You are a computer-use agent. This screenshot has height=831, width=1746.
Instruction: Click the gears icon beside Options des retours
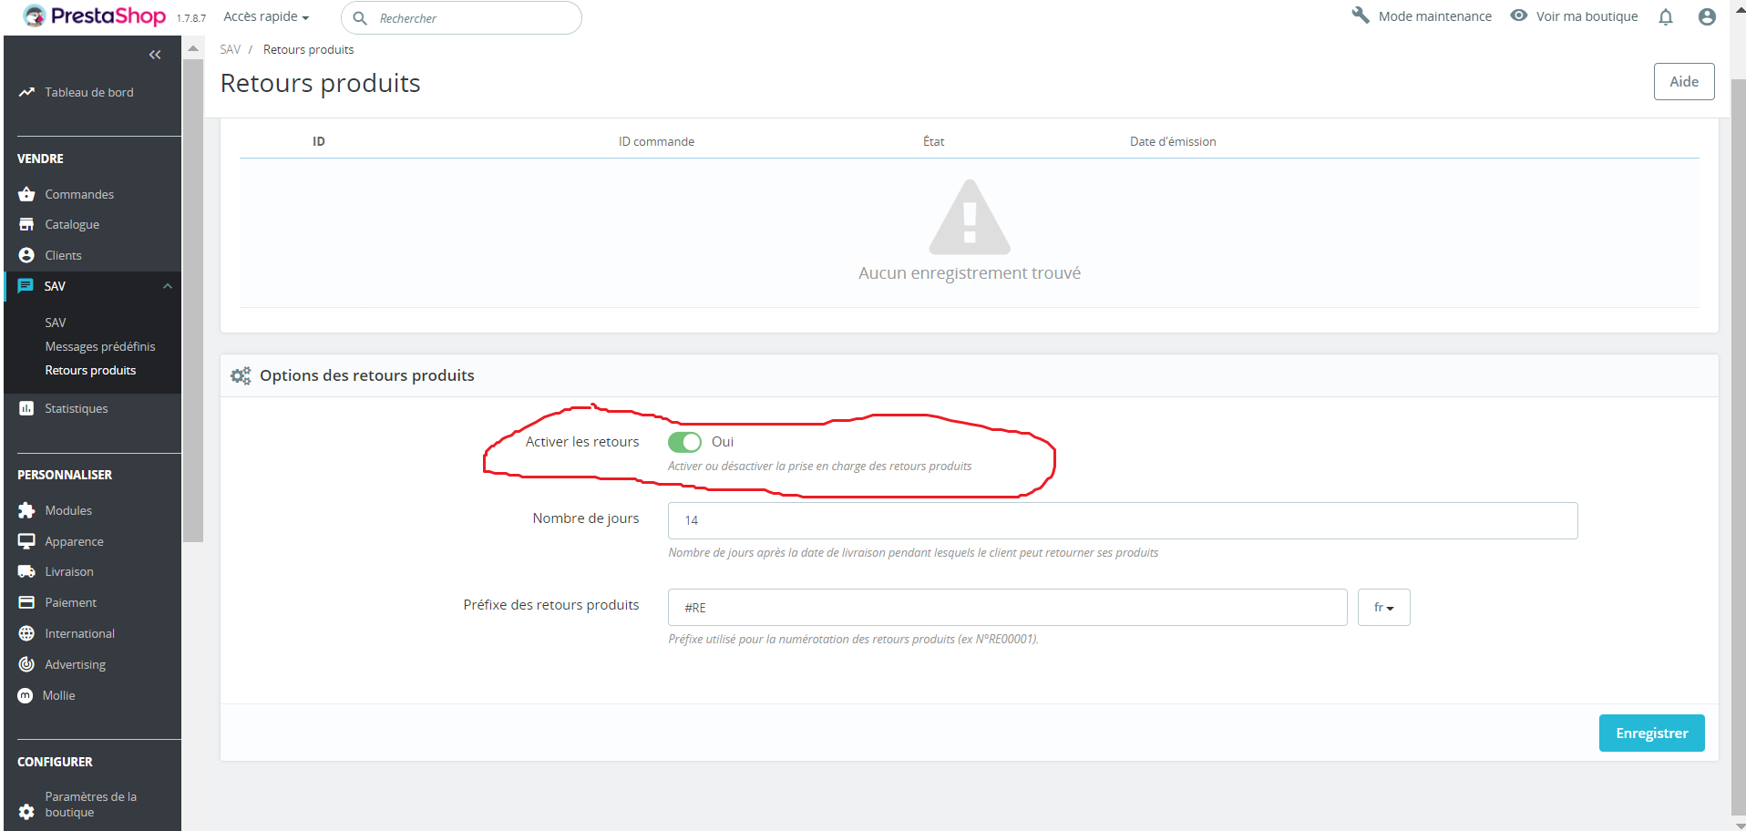point(241,375)
